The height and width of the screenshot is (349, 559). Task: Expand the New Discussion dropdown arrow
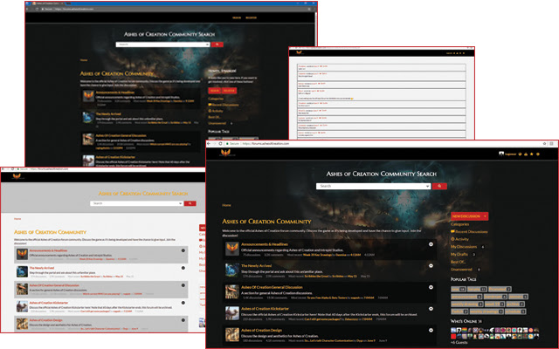[485, 216]
